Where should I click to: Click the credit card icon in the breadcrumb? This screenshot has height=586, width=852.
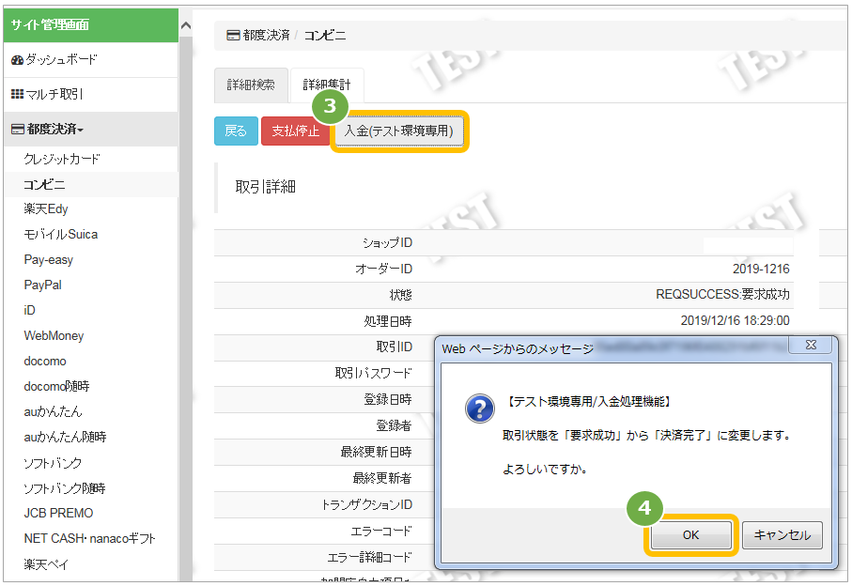233,36
